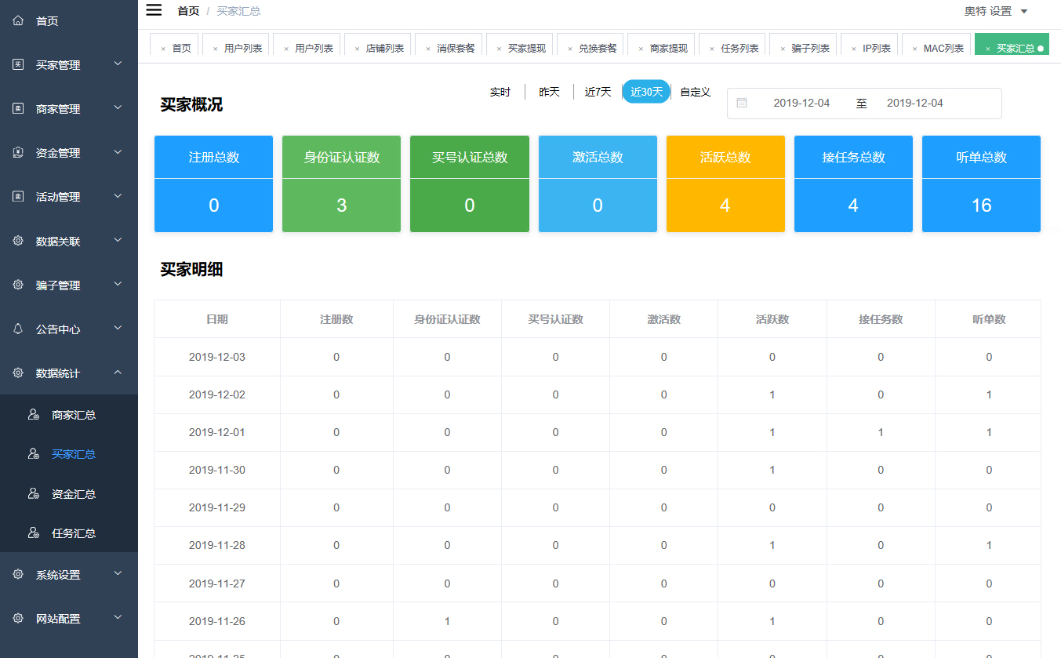
Task: Click the bell icon for 公告中心
Action: [x=18, y=329]
